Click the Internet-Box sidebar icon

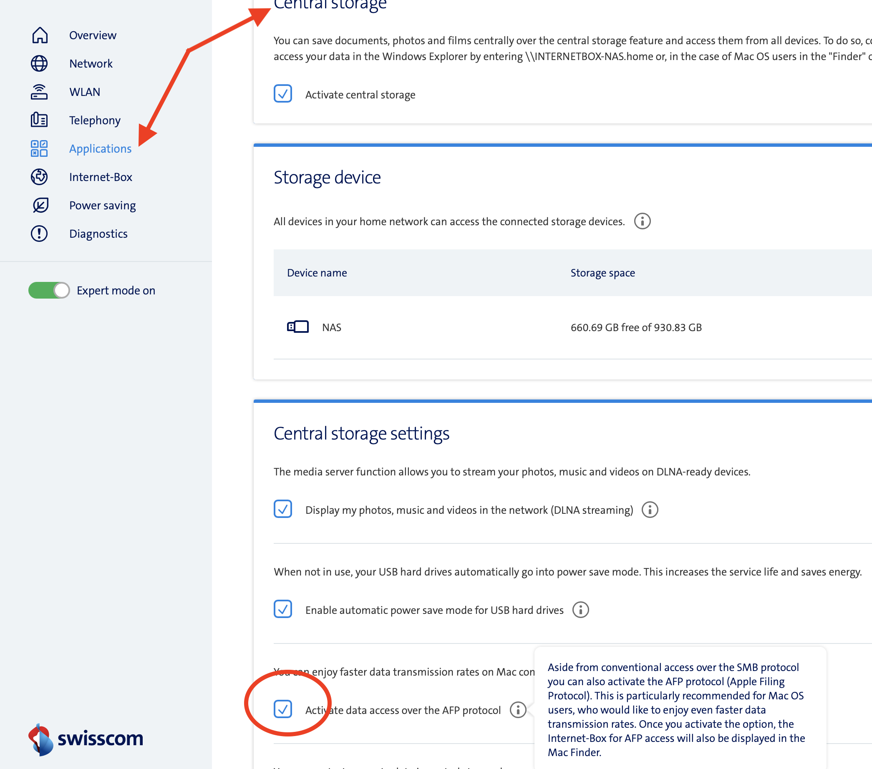click(39, 176)
